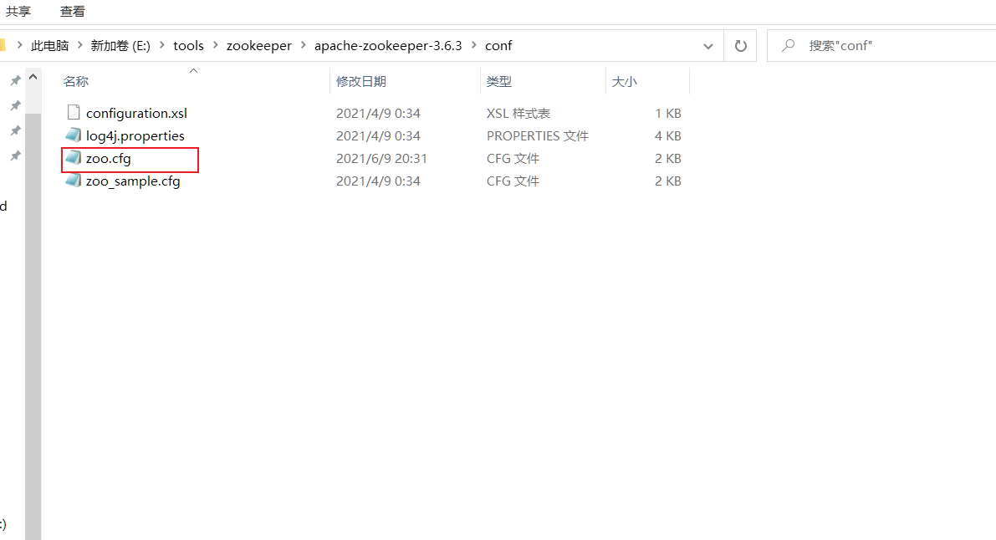996x540 pixels.
Task: Click conf in the breadcrumb path
Action: tap(498, 46)
